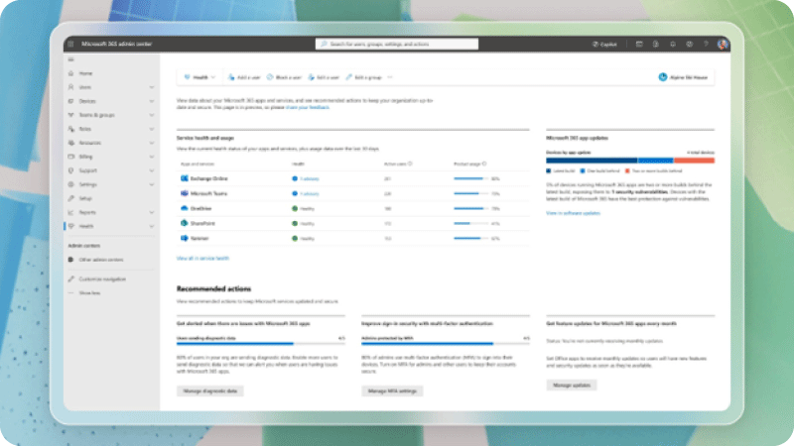Click dark blue Latest build legend swatch
This screenshot has width=794, height=446.
(x=549, y=170)
